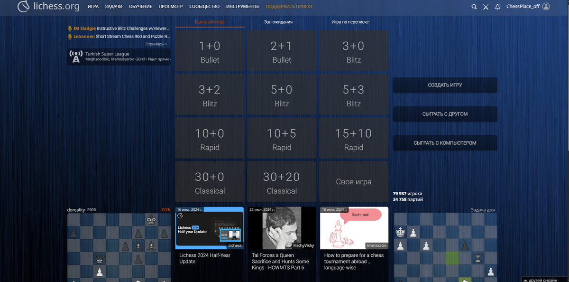Click the microphone icon next to IM Sladgie
The width and height of the screenshot is (569, 282).
(70, 28)
